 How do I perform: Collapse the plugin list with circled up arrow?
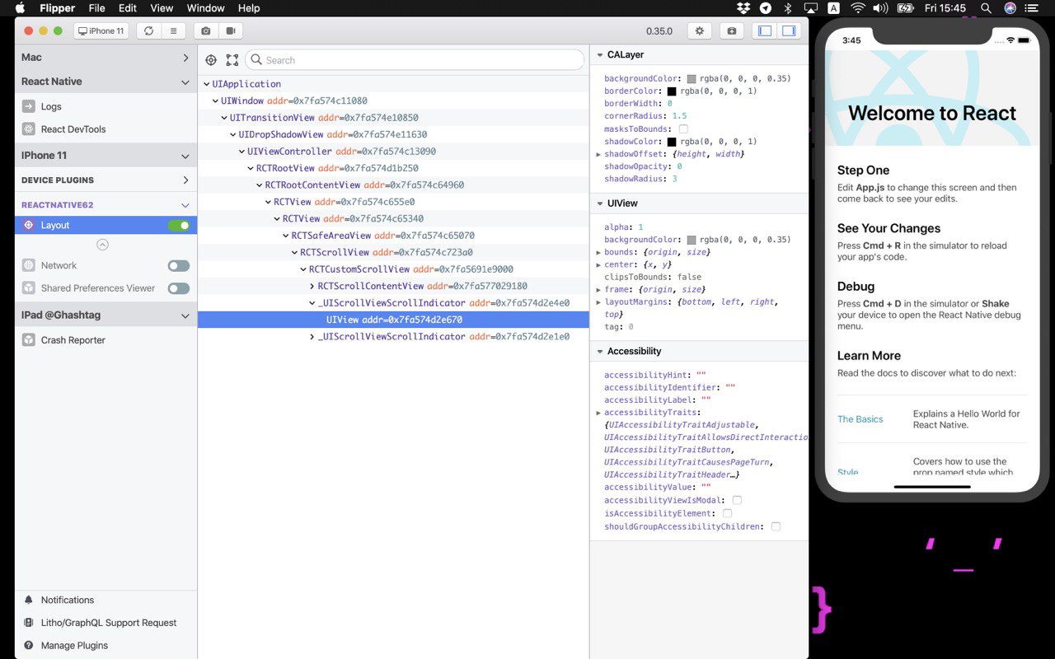pyautogui.click(x=102, y=245)
